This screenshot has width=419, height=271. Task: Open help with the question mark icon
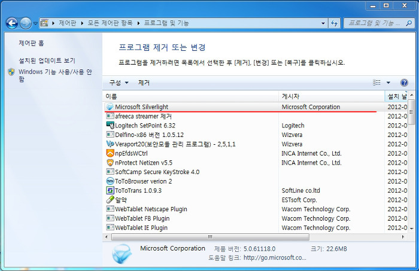(x=404, y=83)
